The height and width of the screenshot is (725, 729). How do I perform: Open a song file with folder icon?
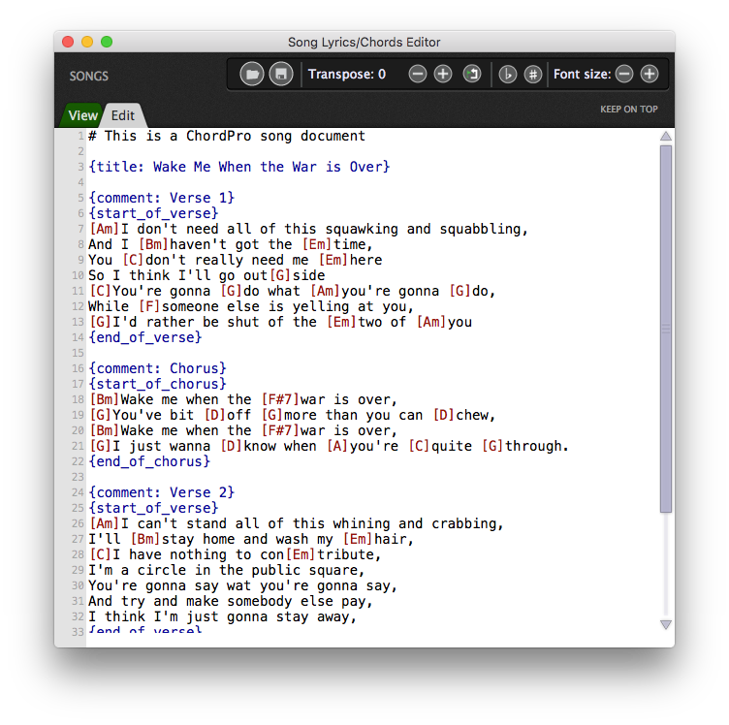click(252, 74)
